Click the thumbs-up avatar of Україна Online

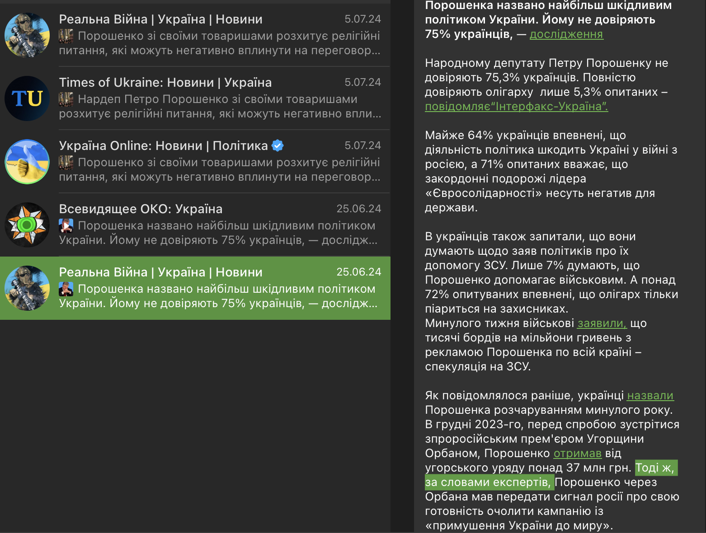point(27,162)
